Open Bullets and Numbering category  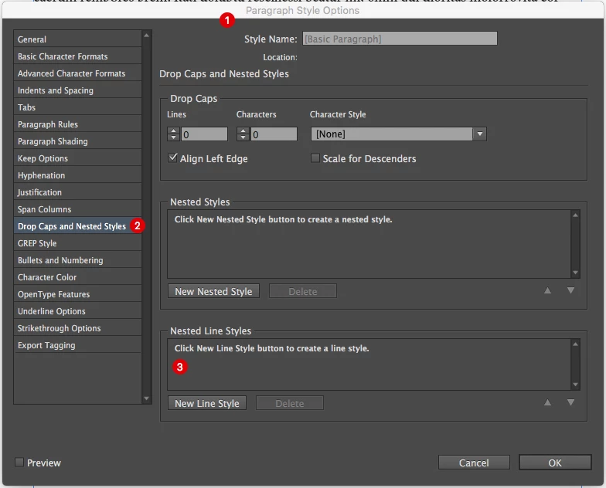point(77,260)
